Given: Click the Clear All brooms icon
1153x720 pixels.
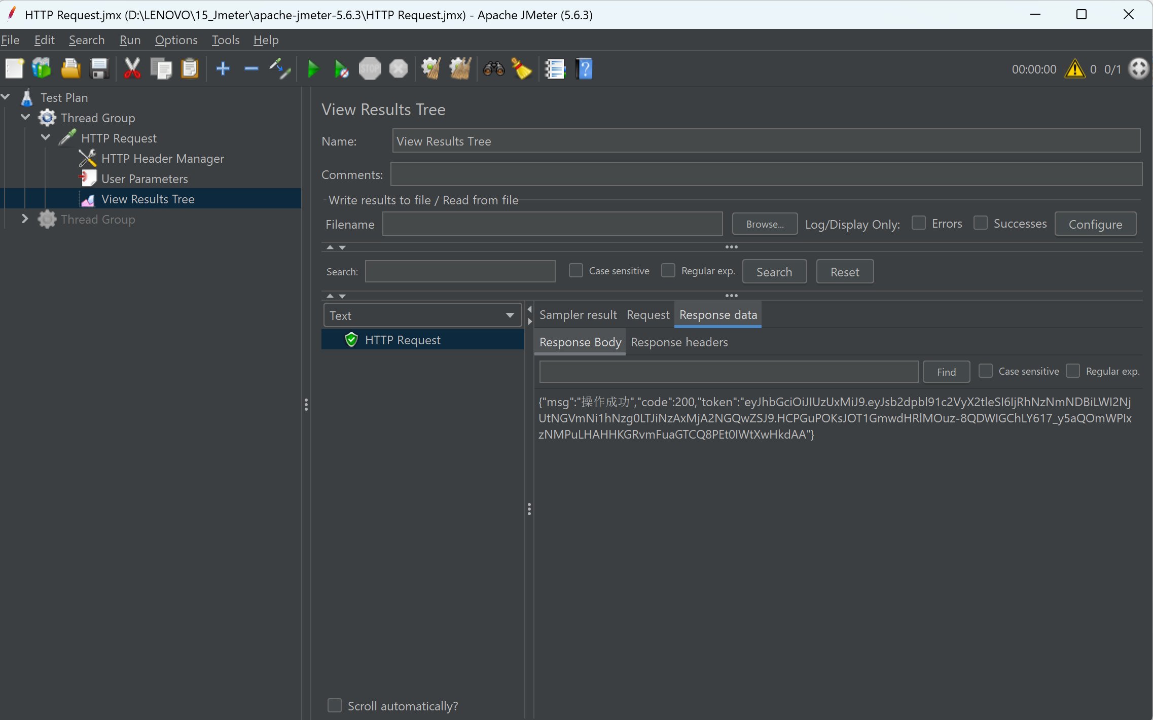Looking at the screenshot, I should tap(460, 68).
